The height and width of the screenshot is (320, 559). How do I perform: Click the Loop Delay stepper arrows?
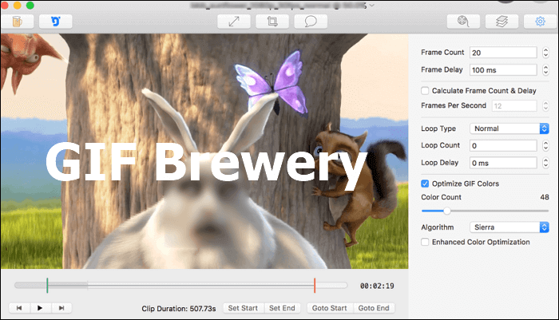pyautogui.click(x=545, y=163)
